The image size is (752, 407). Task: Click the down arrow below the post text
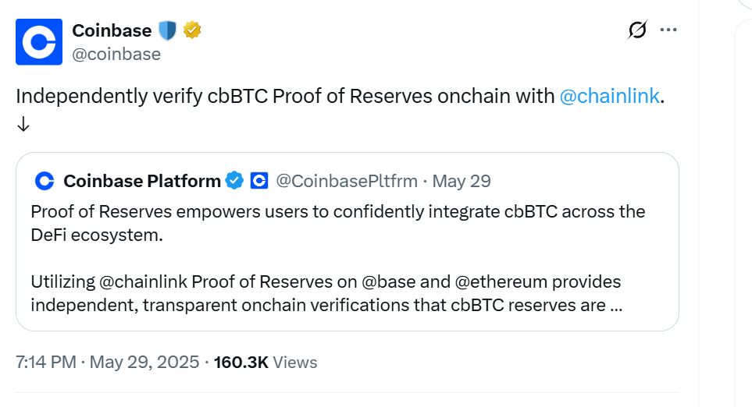pos(23,123)
